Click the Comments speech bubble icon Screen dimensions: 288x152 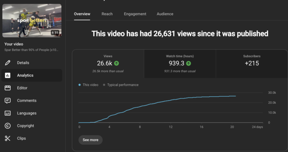8,101
